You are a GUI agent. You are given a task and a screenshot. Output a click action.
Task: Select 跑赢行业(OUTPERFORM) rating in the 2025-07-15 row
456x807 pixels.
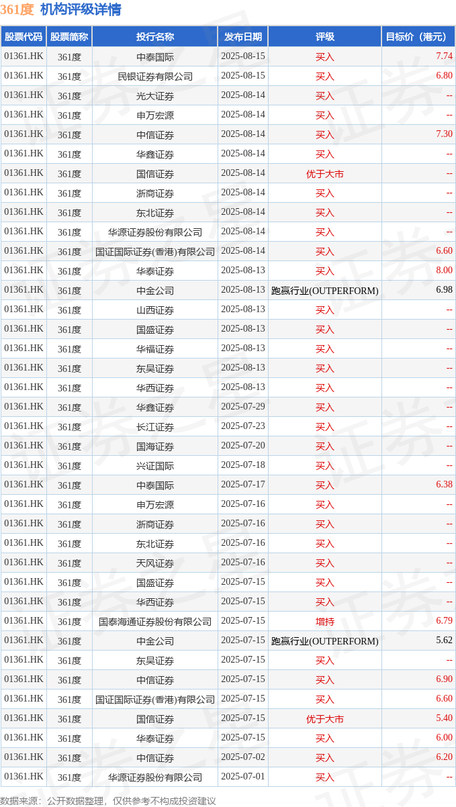(x=325, y=641)
